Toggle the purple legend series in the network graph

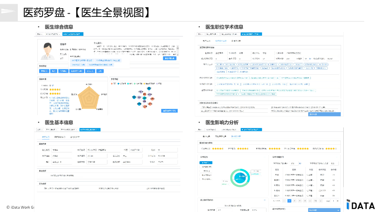157,84
